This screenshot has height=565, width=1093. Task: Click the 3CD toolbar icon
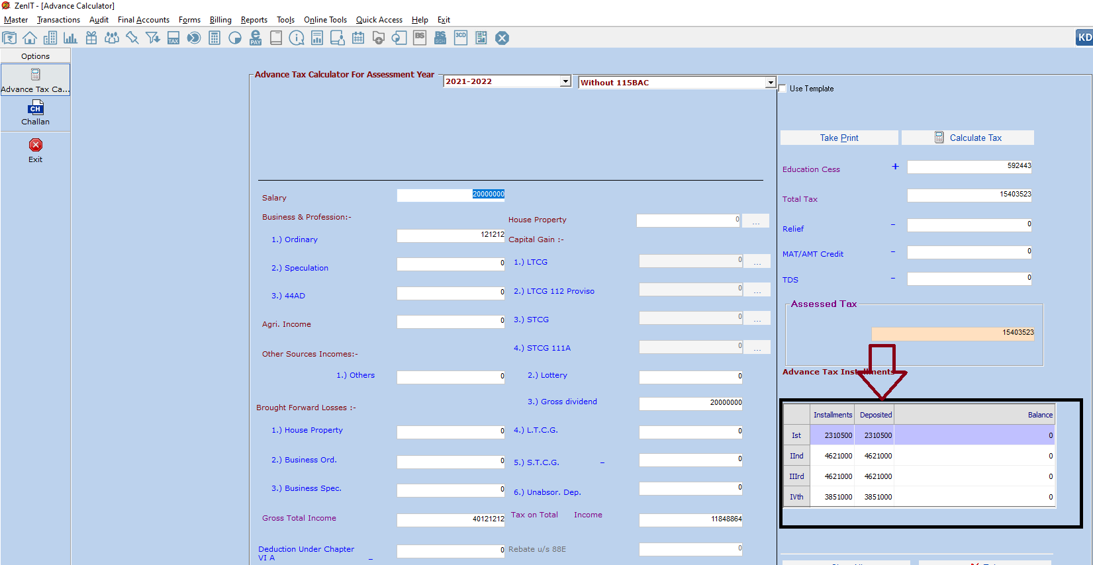tap(461, 38)
